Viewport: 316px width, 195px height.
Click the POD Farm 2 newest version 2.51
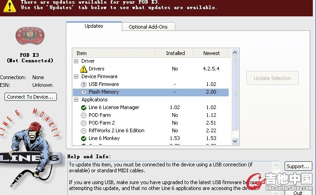click(x=211, y=123)
